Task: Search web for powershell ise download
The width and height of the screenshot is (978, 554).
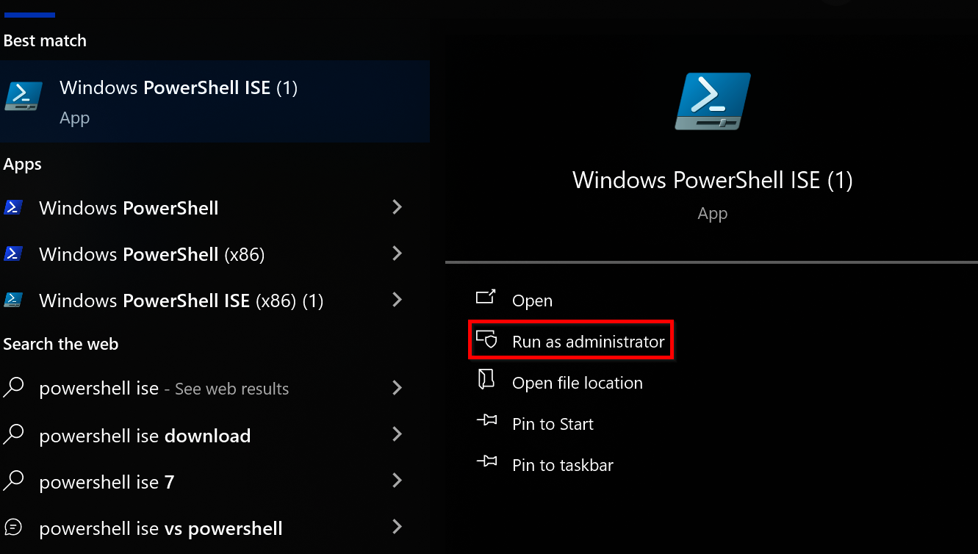Action: [145, 434]
